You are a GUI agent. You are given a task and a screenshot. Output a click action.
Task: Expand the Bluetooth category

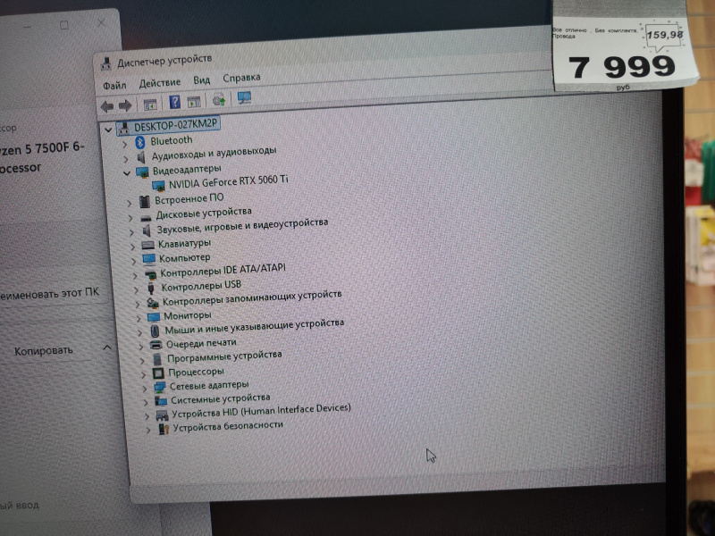coord(124,145)
